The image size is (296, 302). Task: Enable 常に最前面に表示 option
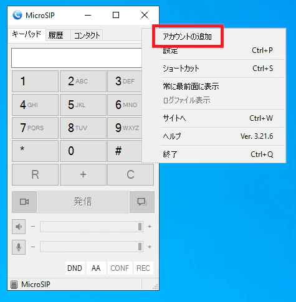tap(213, 87)
